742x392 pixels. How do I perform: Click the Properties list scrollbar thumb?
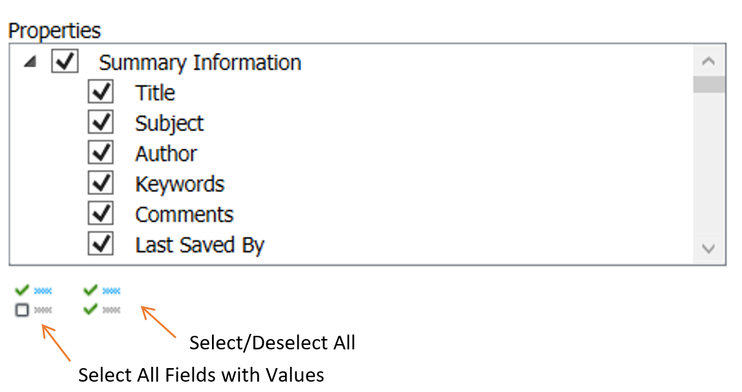point(708,85)
